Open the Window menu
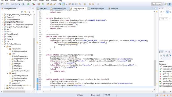172x97 pixels. (54, 1)
